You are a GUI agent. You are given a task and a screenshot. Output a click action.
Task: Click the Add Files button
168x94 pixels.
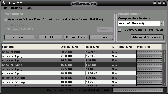(50, 37)
